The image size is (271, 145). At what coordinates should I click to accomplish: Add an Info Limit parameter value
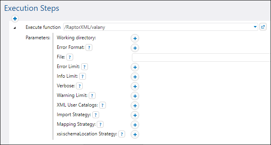(135, 77)
